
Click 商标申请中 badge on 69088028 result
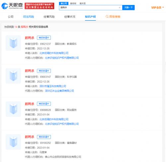[x=44, y=104]
